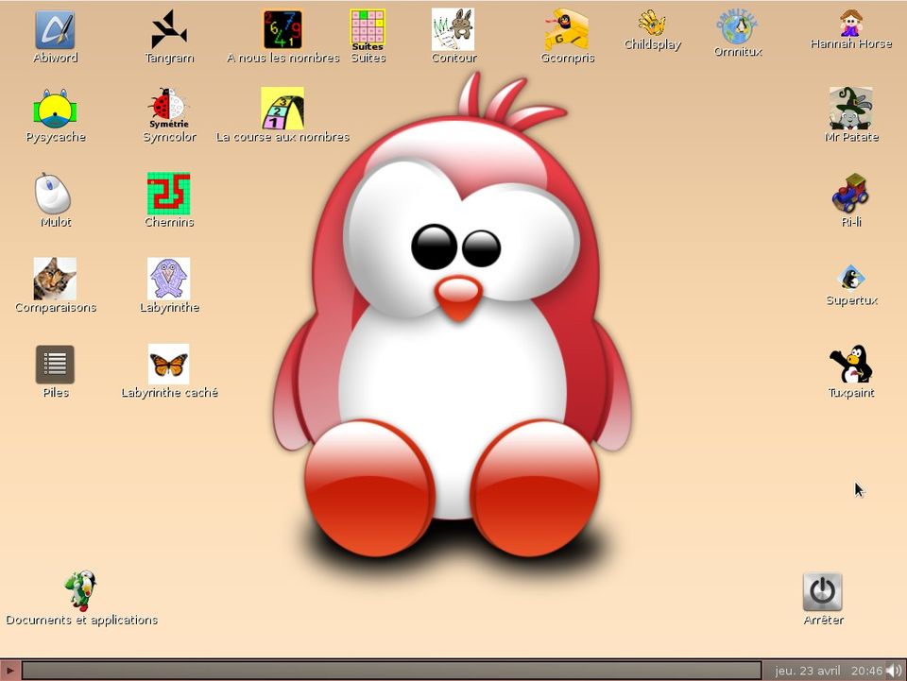
Task: Launch Gcompris educational suite
Action: point(567,30)
